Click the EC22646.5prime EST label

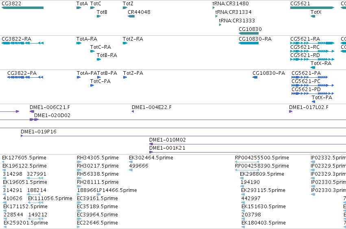point(97,223)
